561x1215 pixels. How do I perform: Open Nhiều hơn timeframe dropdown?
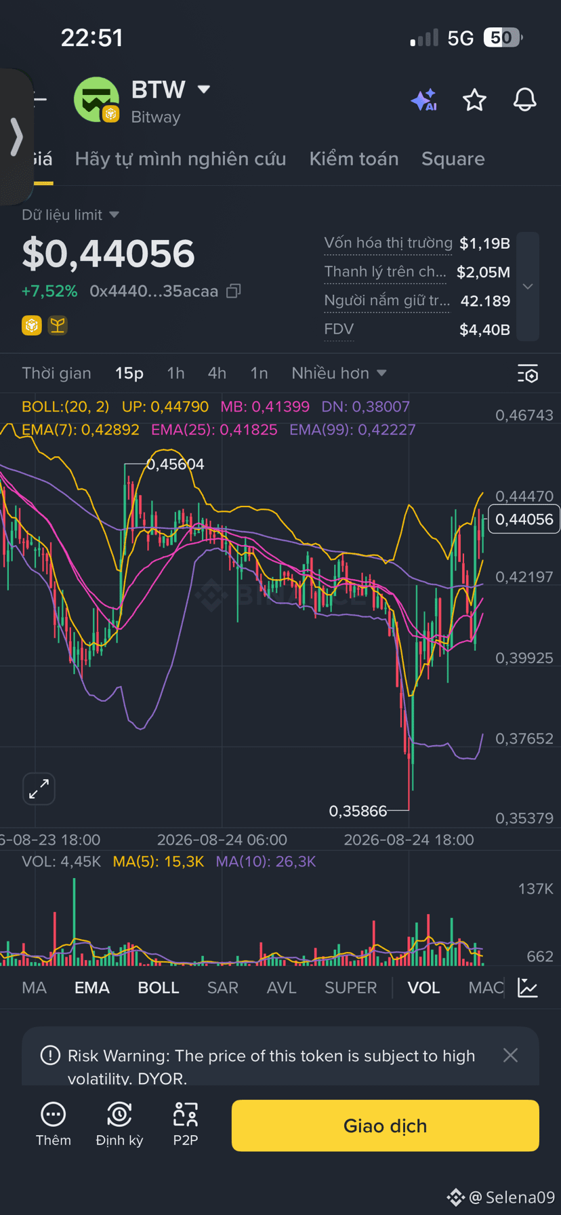coord(339,373)
